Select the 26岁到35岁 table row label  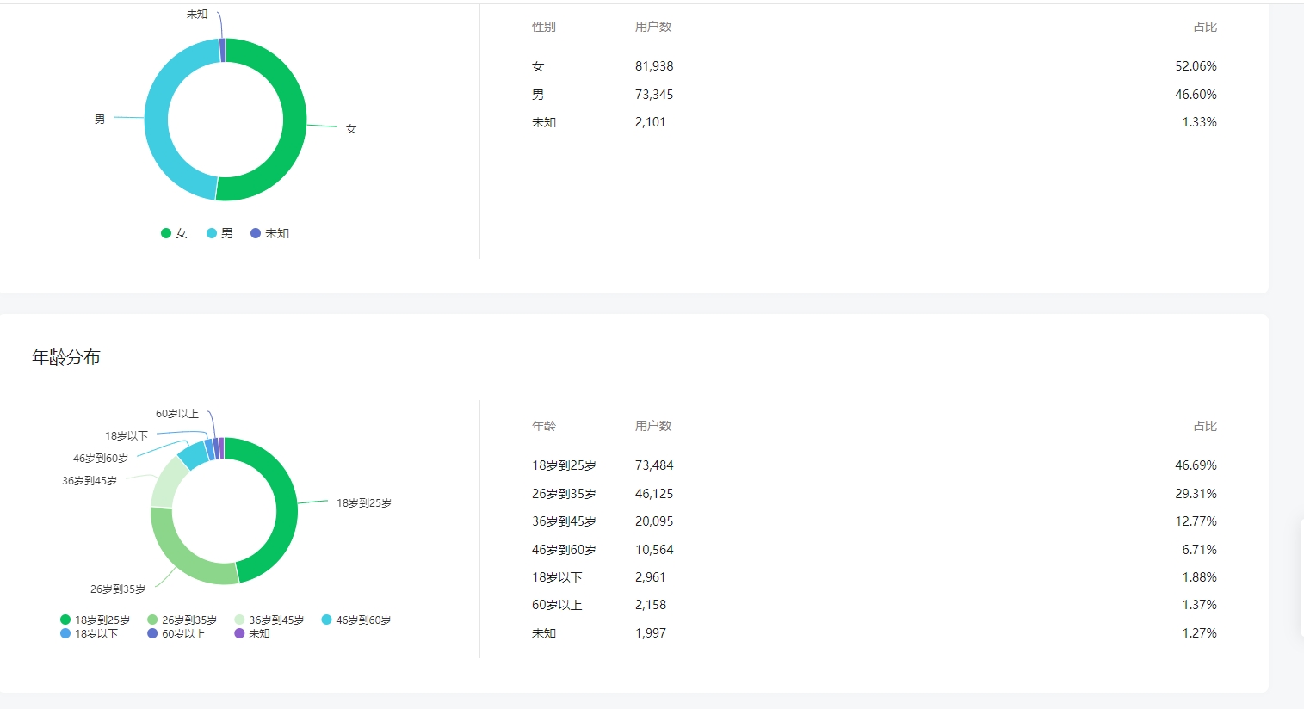564,494
